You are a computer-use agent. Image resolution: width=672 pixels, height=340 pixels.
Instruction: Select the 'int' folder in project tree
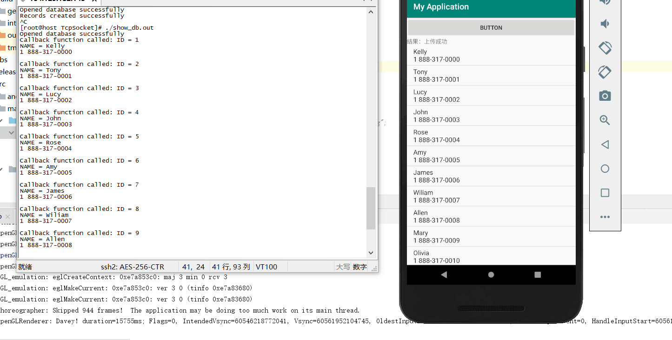click(8, 23)
